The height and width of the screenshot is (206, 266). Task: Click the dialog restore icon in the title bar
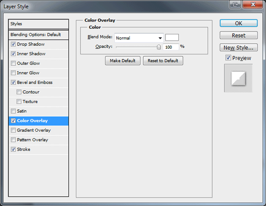(235, 4)
